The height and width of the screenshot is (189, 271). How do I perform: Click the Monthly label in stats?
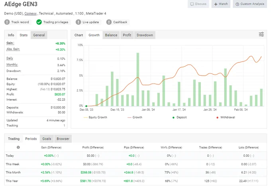pyautogui.click(x=12, y=64)
